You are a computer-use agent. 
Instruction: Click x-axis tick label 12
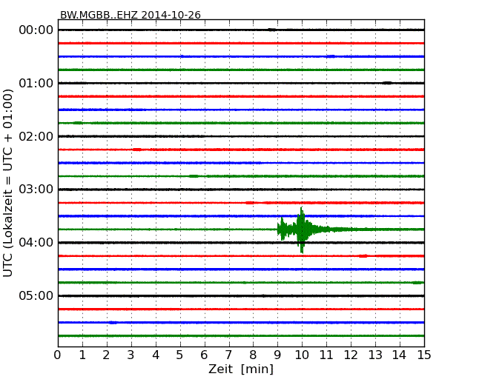tap(351, 355)
